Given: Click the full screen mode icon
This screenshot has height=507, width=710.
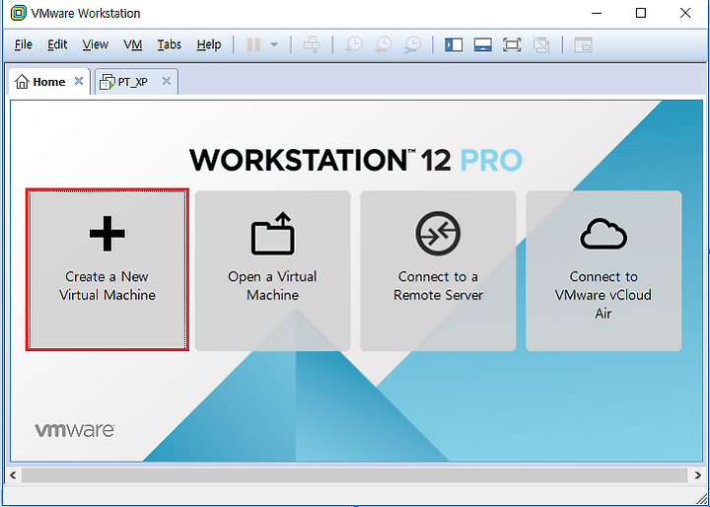Looking at the screenshot, I should click(512, 44).
